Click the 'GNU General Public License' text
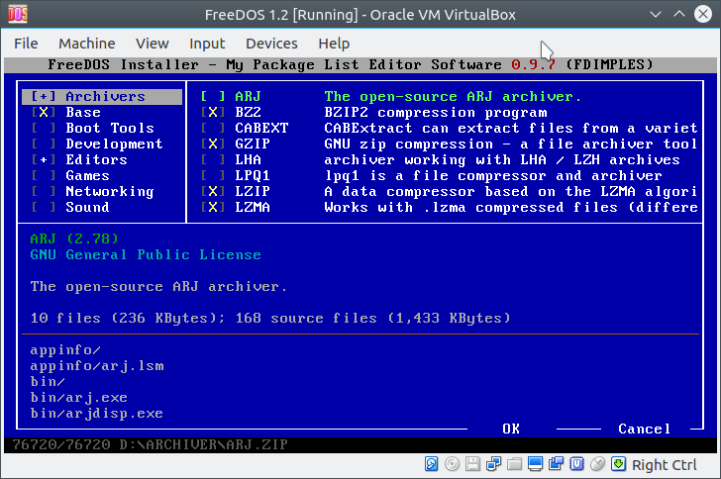The height and width of the screenshot is (479, 721). point(146,254)
